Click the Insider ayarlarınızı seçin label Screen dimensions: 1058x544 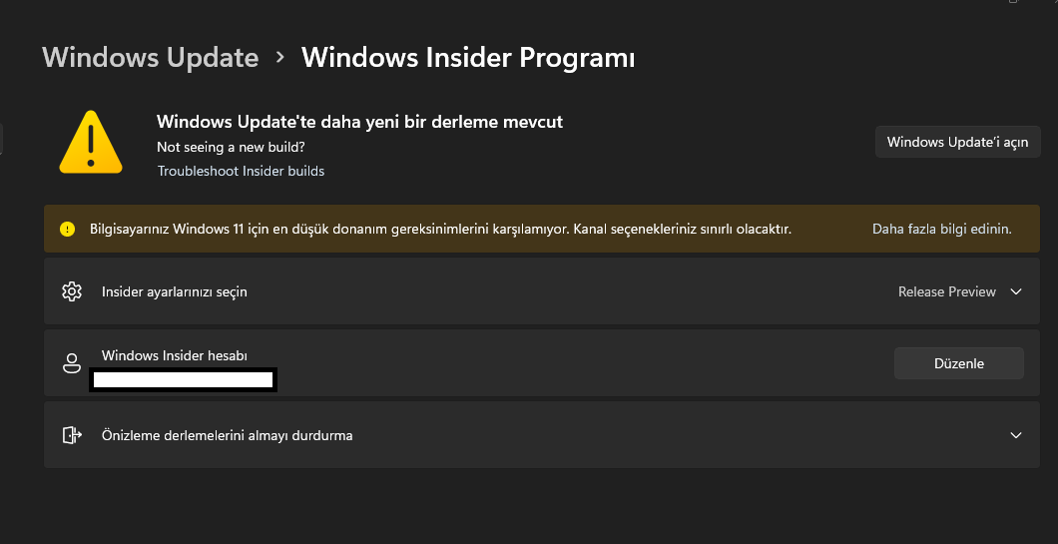[x=175, y=291]
